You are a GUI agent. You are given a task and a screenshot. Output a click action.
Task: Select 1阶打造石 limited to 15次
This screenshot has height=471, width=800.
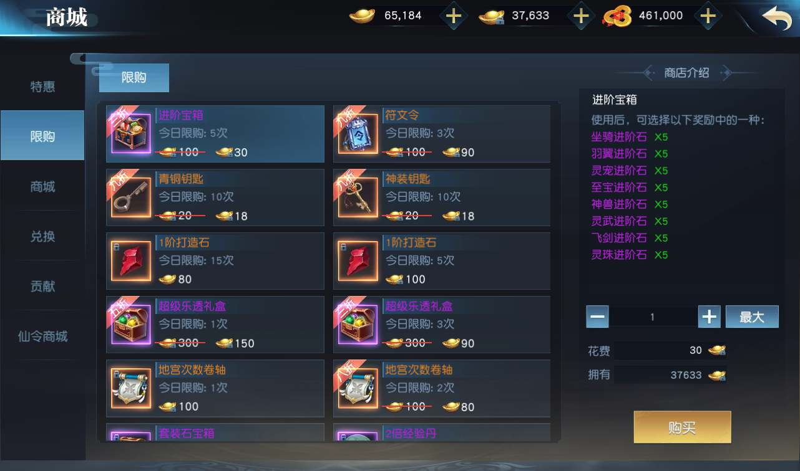pyautogui.click(x=215, y=261)
